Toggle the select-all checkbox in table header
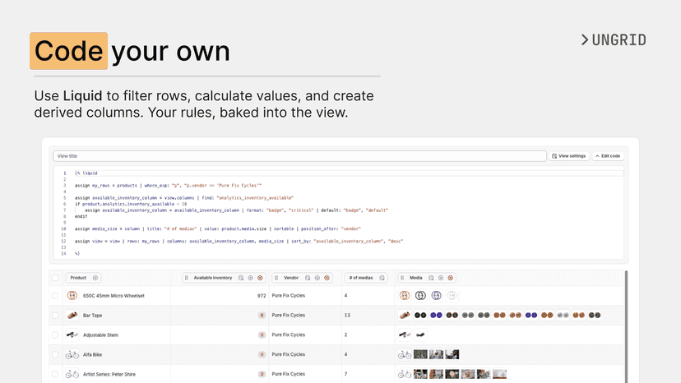 [55, 278]
